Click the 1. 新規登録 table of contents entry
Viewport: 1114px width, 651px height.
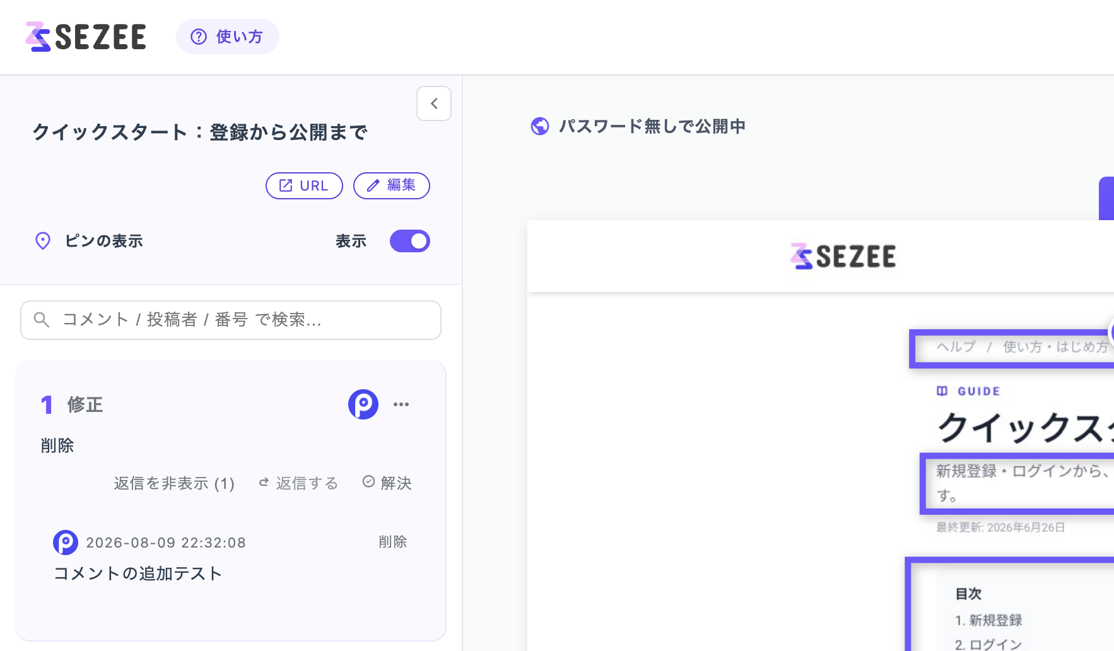988,620
